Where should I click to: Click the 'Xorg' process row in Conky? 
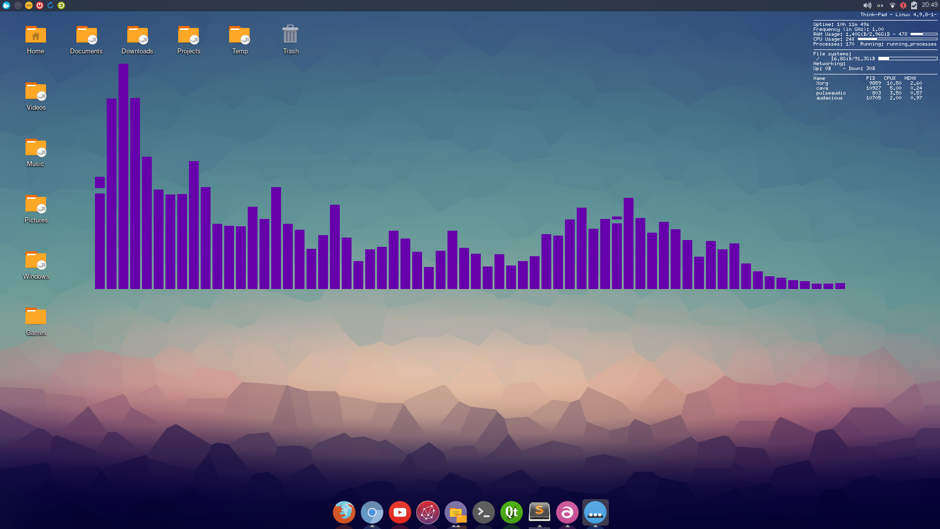(x=869, y=83)
